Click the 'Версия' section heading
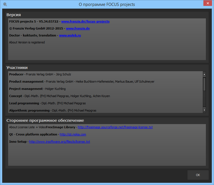 14,15
